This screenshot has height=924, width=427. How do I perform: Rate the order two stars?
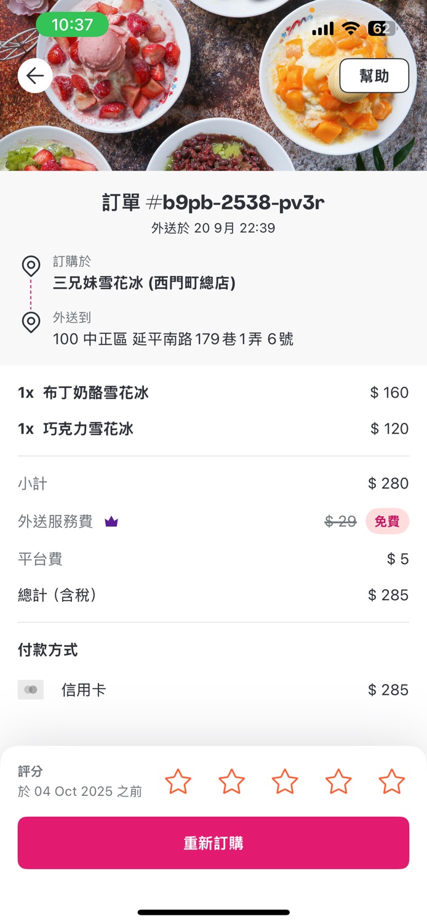[231, 782]
